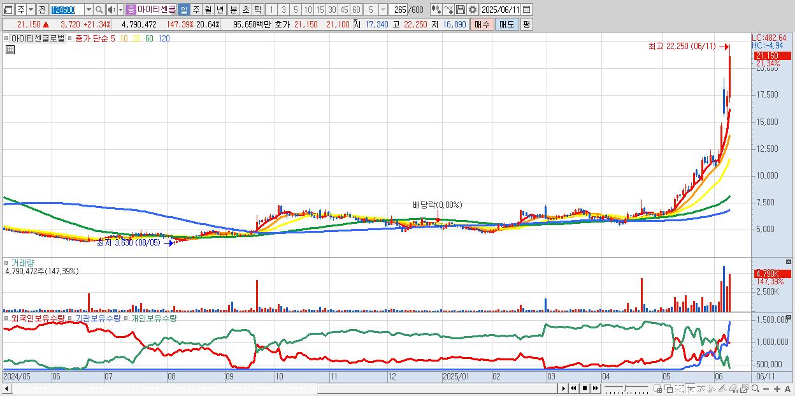This screenshot has height=396, width=795.
Task: Select the 일 (daily) period button
Action: [x=183, y=10]
